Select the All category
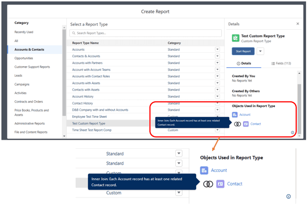Viewport: 308px width, 207px height. pos(16,41)
